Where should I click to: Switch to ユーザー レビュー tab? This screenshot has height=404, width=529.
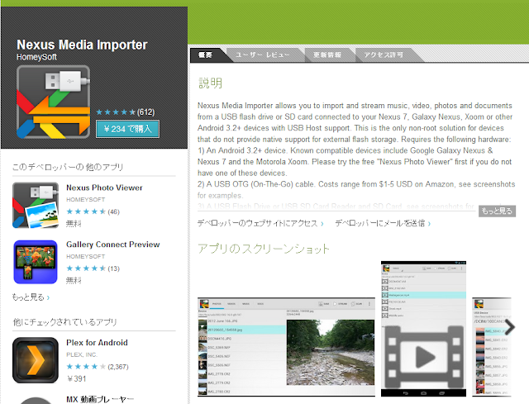[x=263, y=55]
